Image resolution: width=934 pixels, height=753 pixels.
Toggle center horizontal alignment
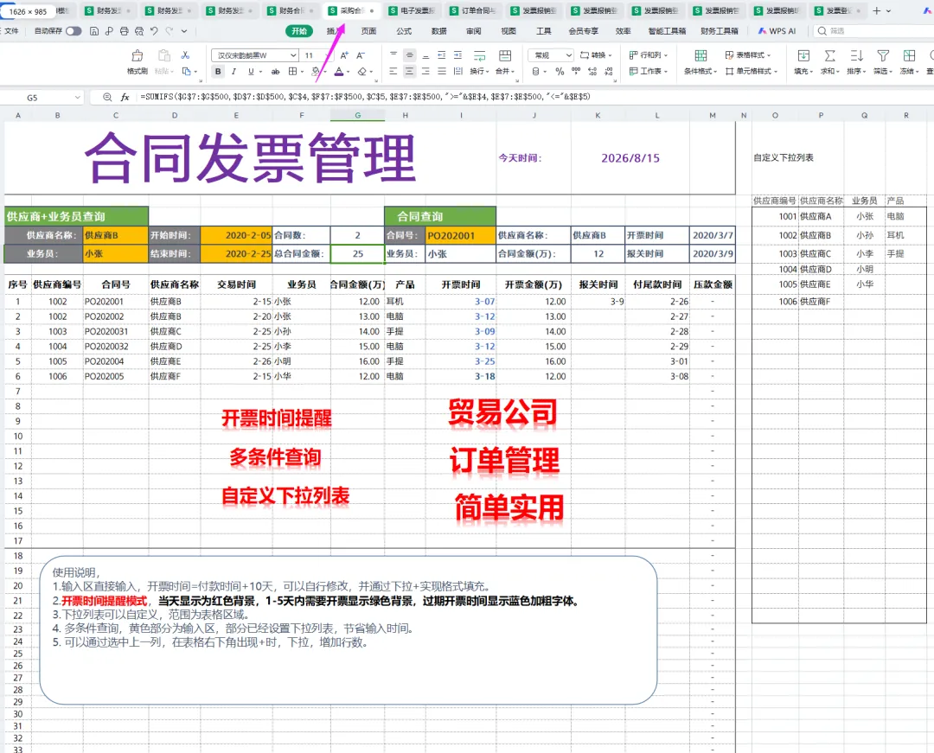click(409, 71)
